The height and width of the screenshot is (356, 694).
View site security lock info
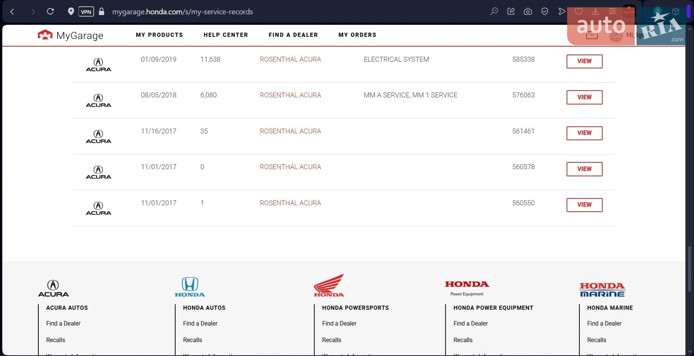click(102, 12)
